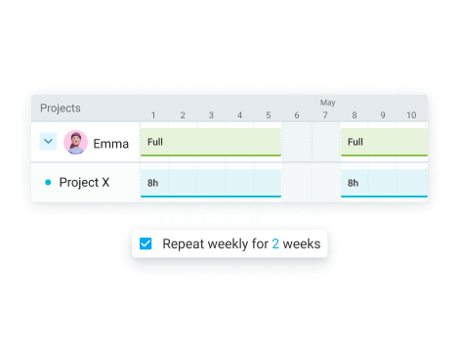This screenshot has height=352, width=459.
Task: Select the Project X row label
Action: coord(84,183)
